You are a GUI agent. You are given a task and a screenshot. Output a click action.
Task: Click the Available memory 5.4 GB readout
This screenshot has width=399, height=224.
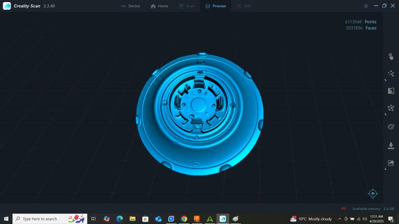373,209
